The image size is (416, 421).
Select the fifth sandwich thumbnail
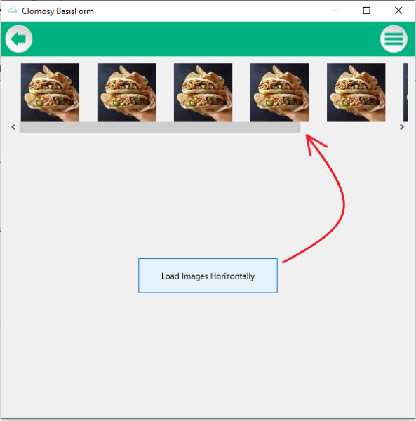click(356, 93)
